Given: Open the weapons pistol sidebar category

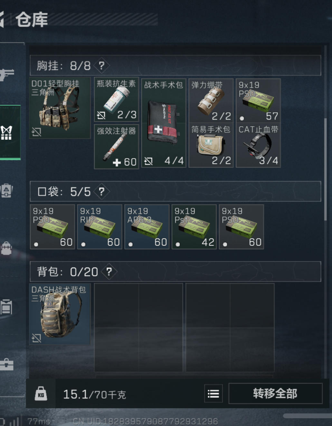Looking at the screenshot, I should pyautogui.click(x=6, y=74).
